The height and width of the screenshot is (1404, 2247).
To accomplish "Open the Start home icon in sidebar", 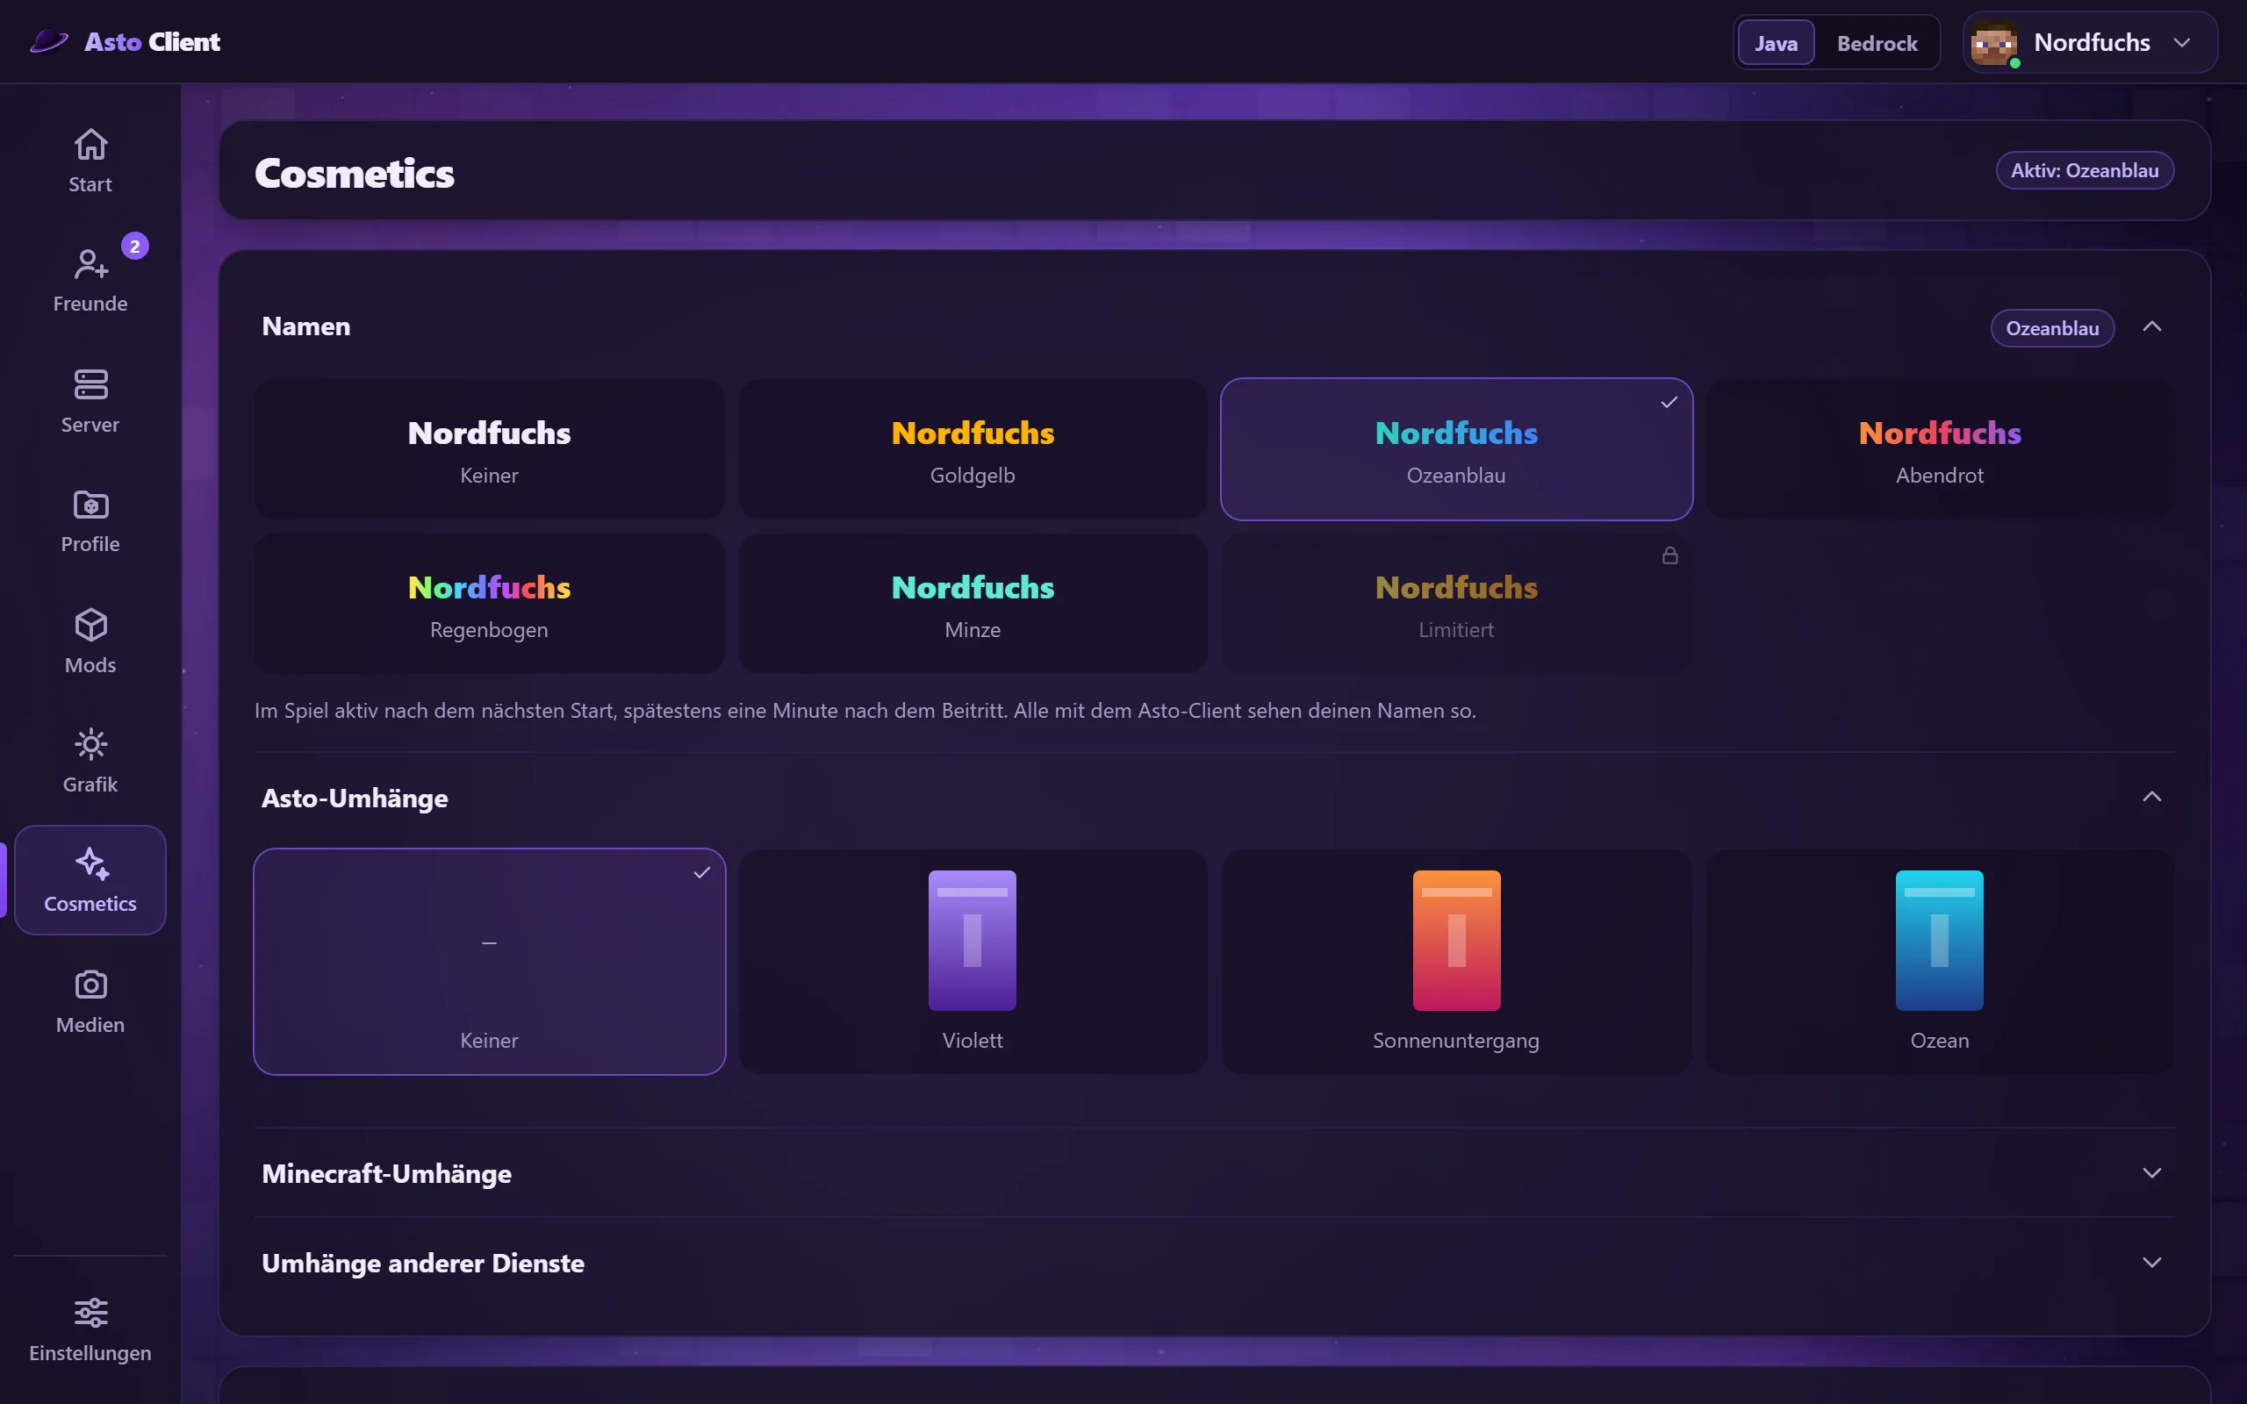I will tap(90, 144).
